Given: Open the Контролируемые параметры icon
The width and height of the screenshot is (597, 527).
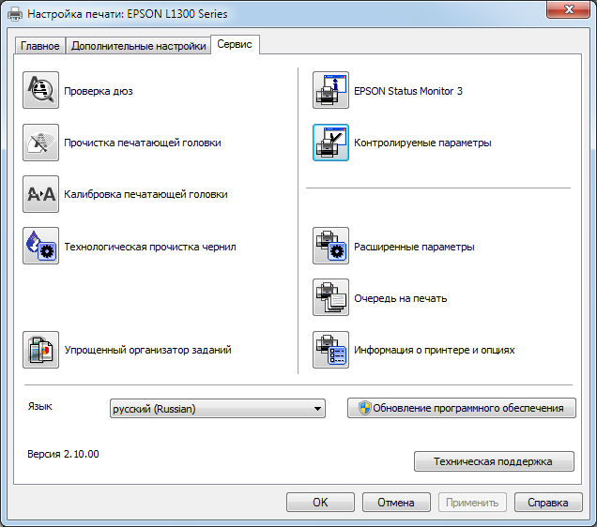Looking at the screenshot, I should (330, 143).
